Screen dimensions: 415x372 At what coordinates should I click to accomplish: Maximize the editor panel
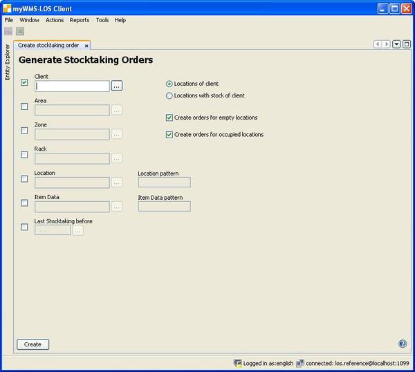pos(407,44)
